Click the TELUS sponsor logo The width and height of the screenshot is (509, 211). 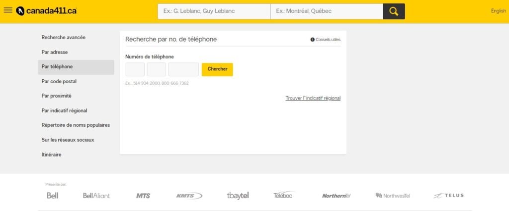tap(448, 196)
